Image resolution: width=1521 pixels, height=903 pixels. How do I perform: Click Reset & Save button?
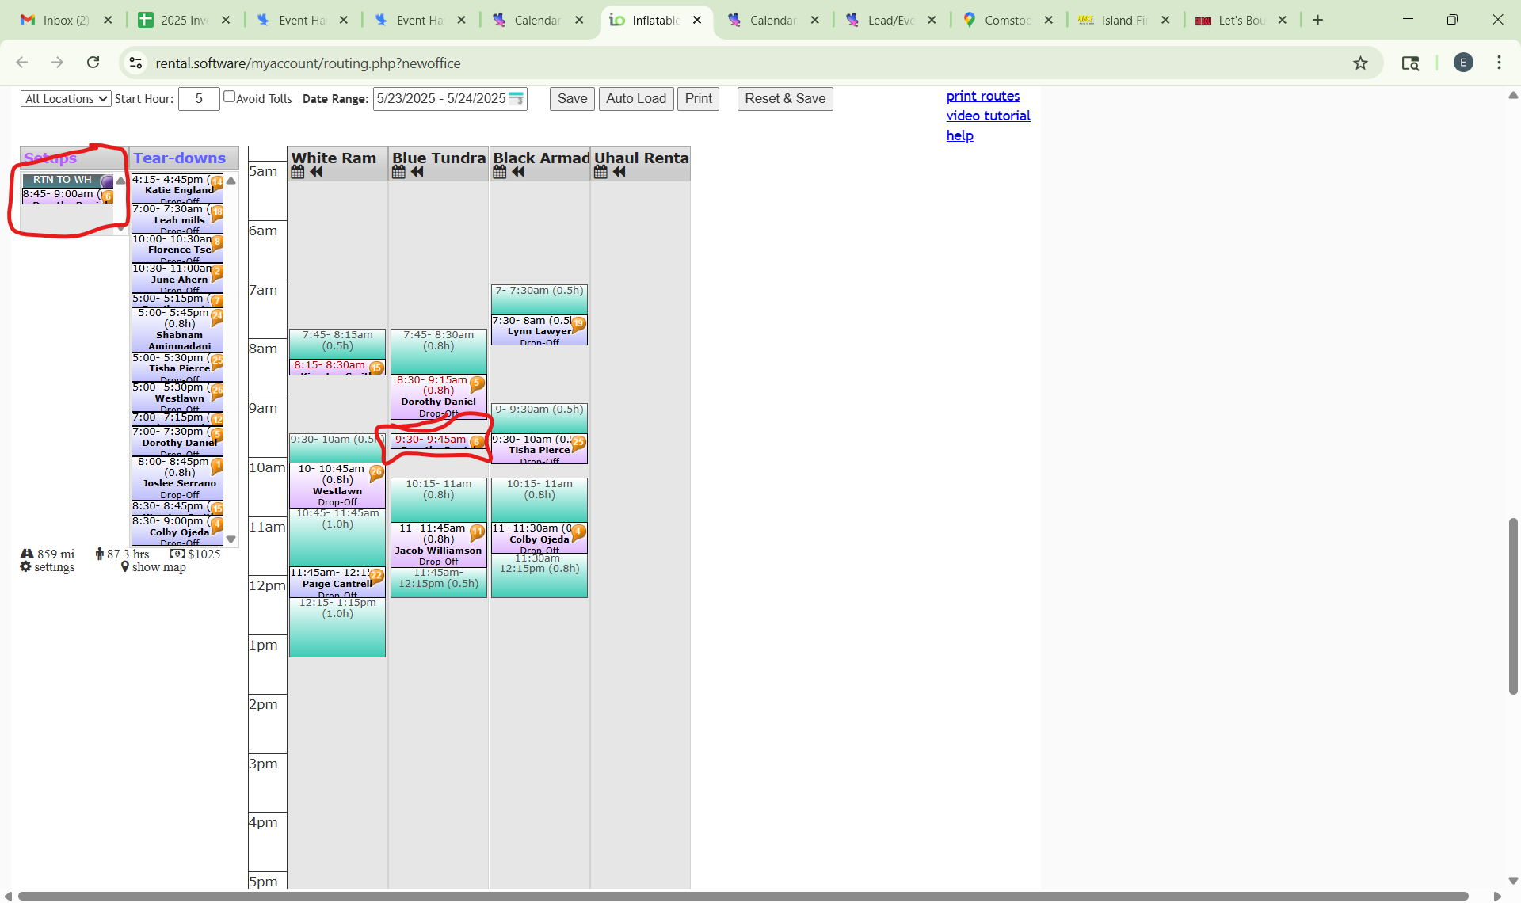click(784, 99)
